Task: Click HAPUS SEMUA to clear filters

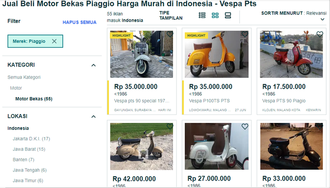Action: [80, 22]
